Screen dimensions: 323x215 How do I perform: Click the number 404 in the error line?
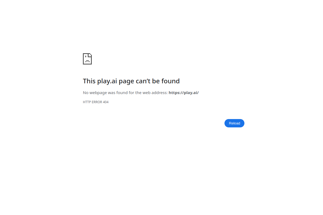pos(106,102)
